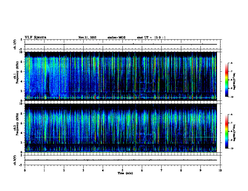Click the ch.1 frequency axis tick "6"
The image size is (248, 191).
(x=22, y=71)
